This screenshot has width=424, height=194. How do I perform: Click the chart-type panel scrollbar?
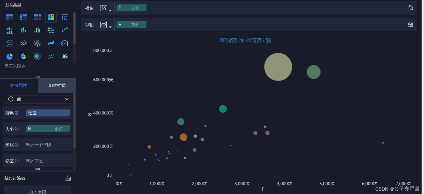point(74,29)
